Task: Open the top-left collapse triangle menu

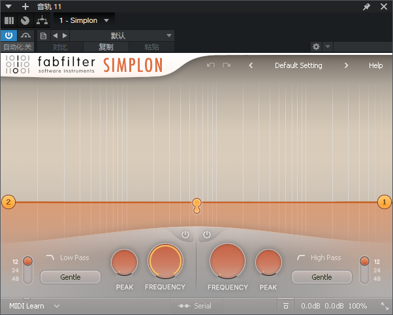Action: point(8,7)
